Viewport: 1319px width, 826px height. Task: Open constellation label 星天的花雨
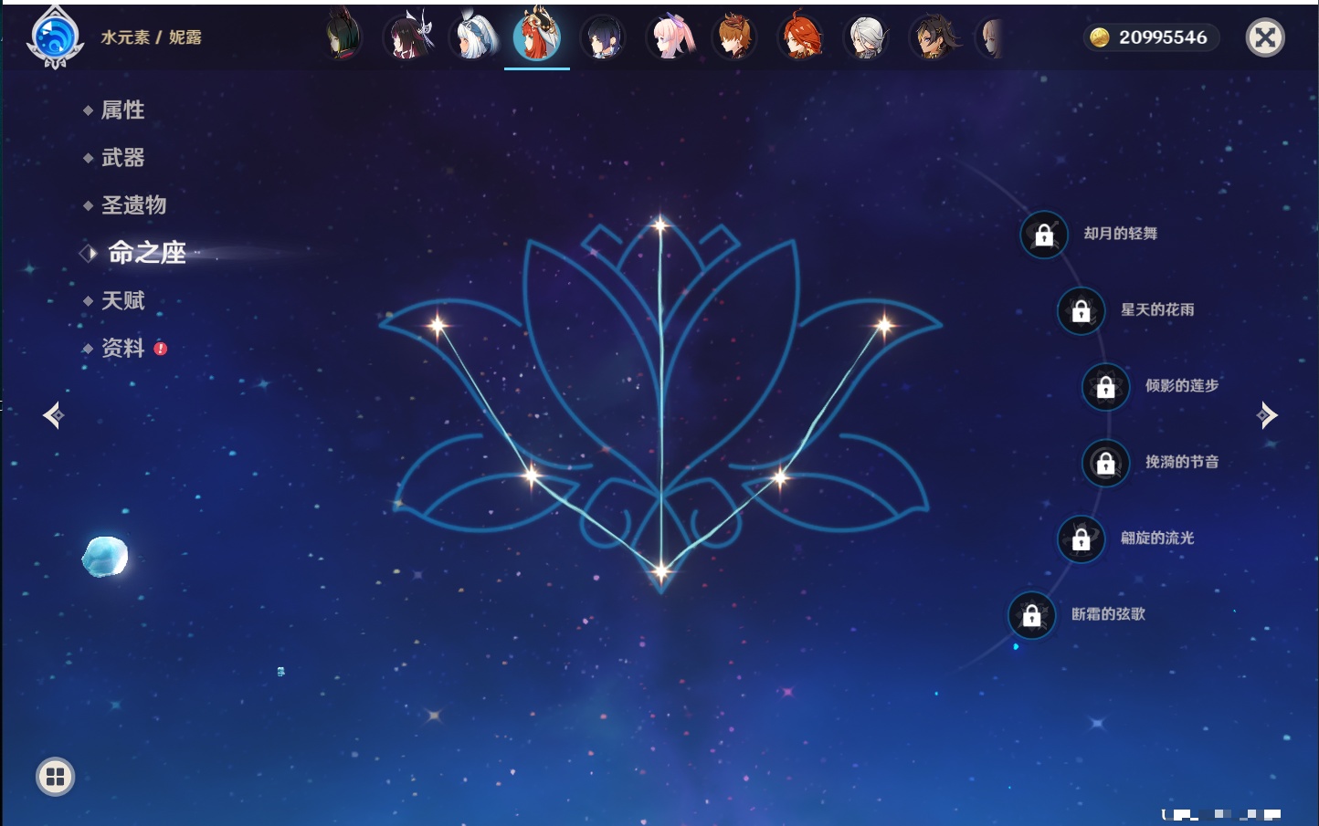tap(1157, 309)
